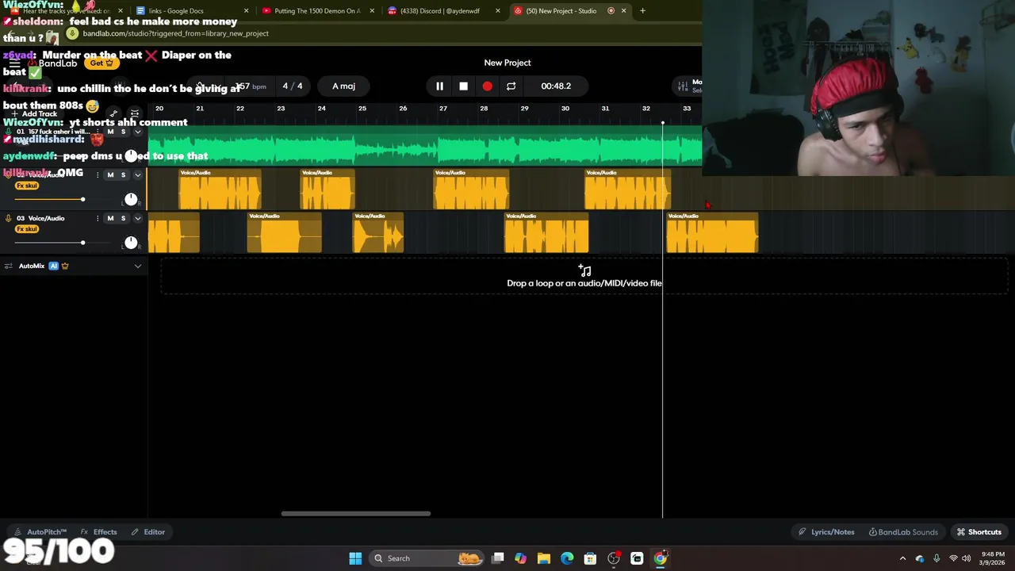The width and height of the screenshot is (1015, 571).
Task: Open the A maj key selector
Action: tap(343, 86)
